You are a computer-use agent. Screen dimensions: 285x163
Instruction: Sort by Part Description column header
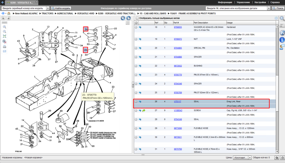point(210,23)
